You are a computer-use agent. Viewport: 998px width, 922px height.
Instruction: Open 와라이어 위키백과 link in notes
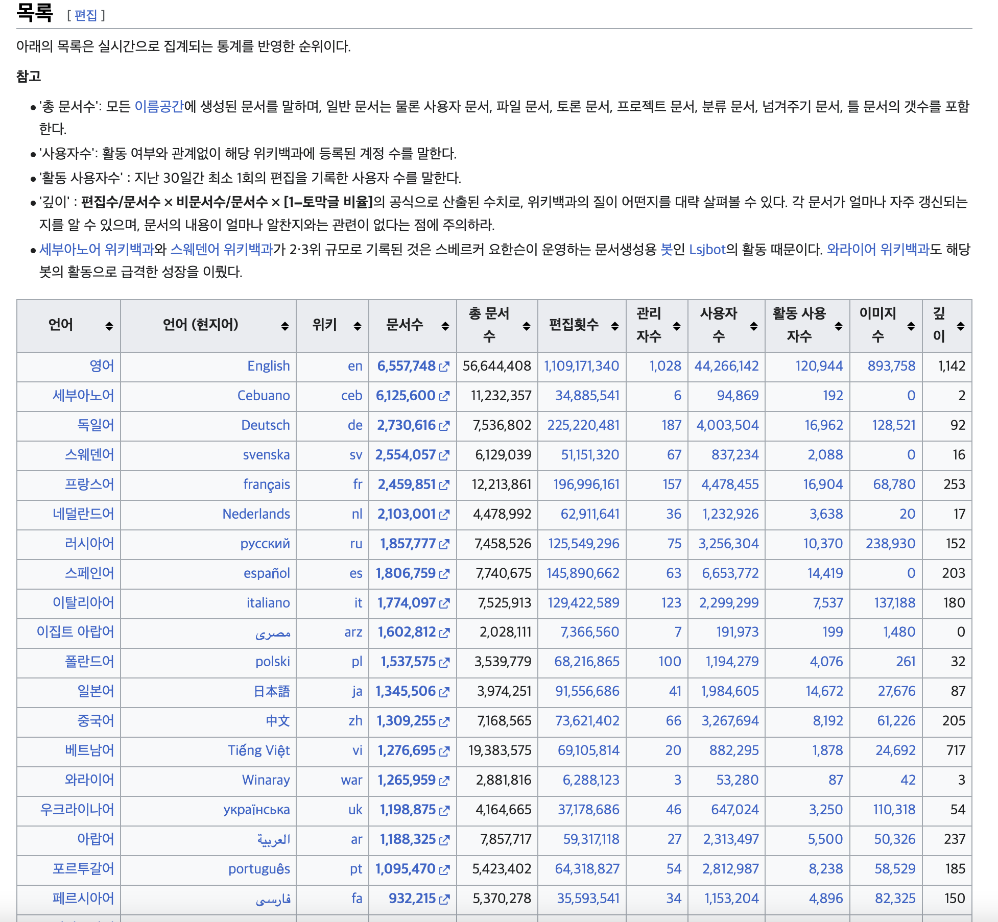pos(877,249)
